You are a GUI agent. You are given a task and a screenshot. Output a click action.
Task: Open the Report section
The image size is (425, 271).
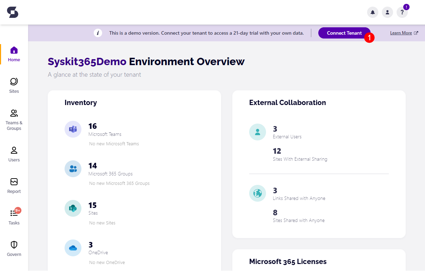(x=14, y=185)
